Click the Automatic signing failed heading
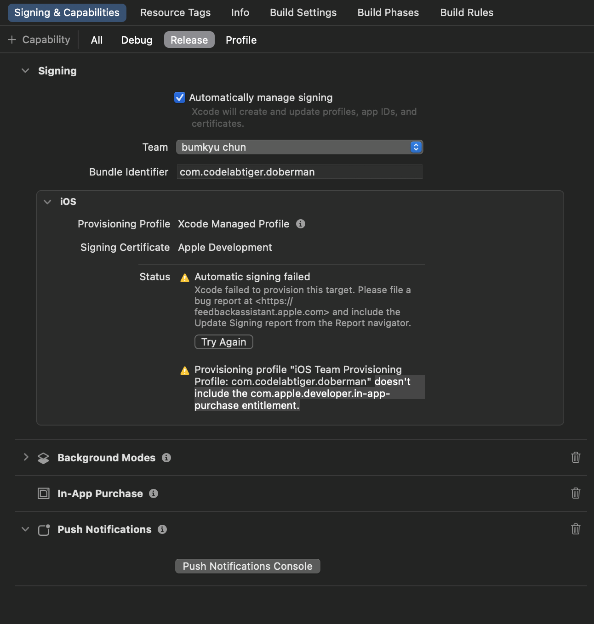This screenshot has height=624, width=594. click(x=252, y=277)
